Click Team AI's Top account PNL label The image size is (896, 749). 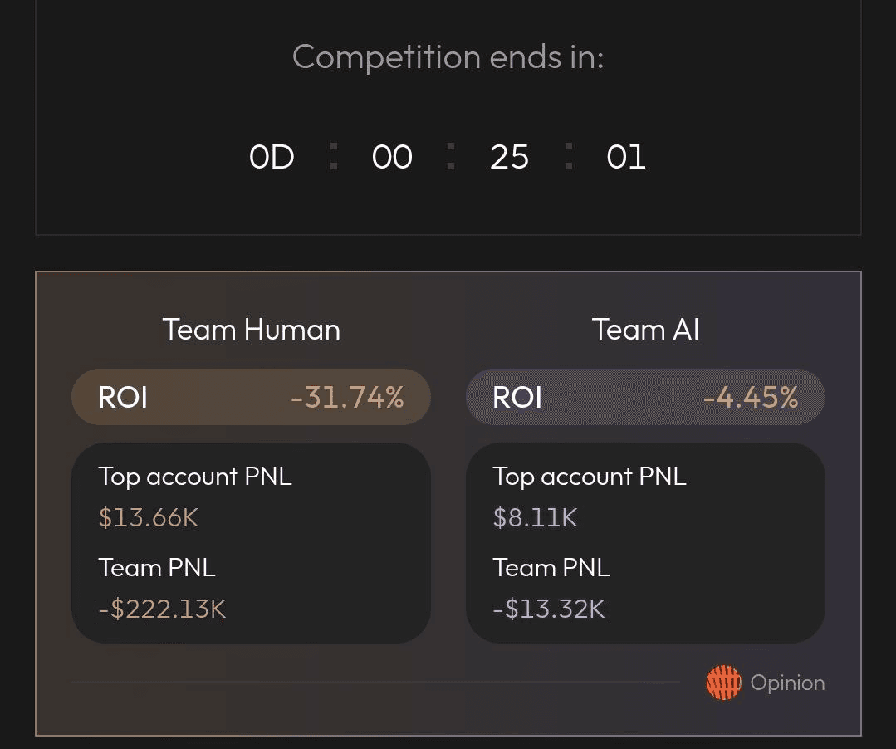(x=590, y=477)
